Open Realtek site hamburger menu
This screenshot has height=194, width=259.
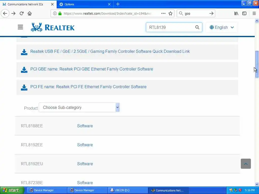tap(20, 27)
